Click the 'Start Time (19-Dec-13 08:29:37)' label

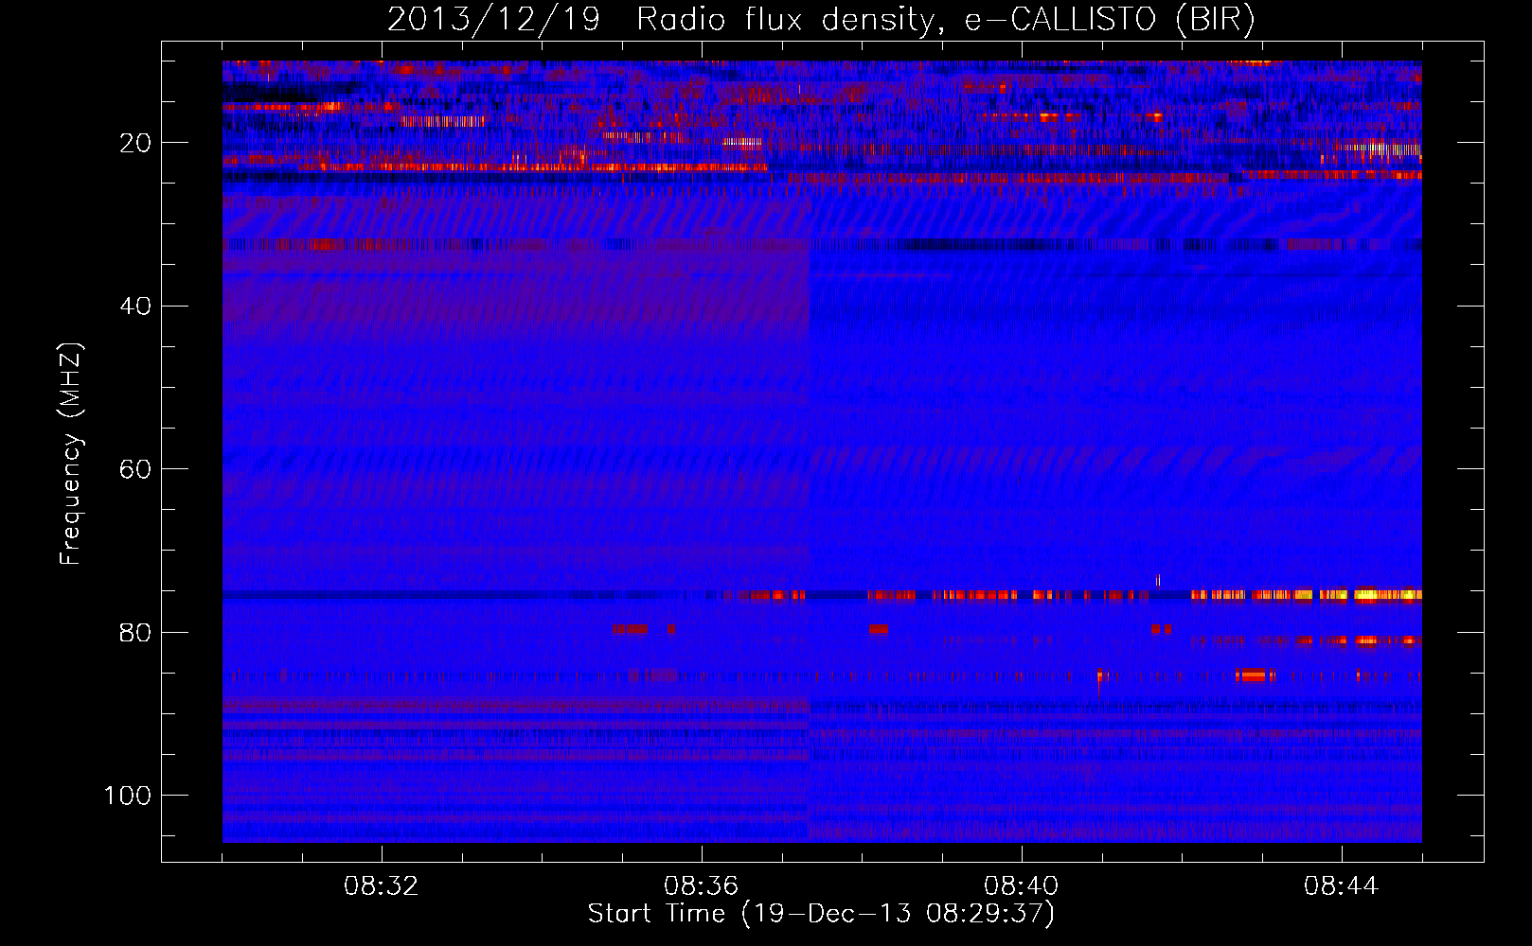[x=821, y=914]
